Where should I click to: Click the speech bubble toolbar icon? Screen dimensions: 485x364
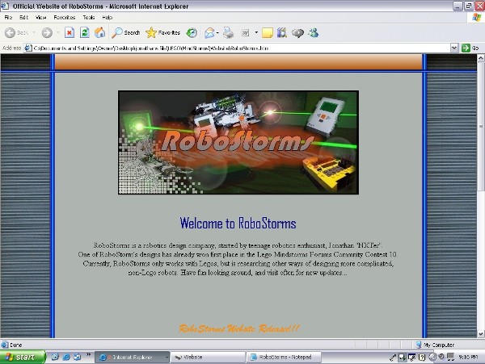(x=297, y=33)
